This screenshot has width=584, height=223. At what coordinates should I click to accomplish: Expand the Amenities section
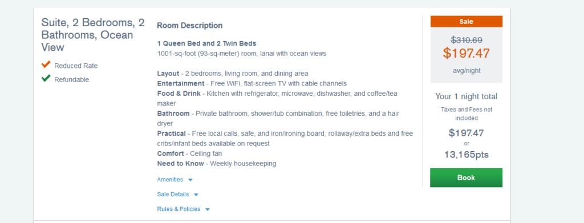coord(170,180)
